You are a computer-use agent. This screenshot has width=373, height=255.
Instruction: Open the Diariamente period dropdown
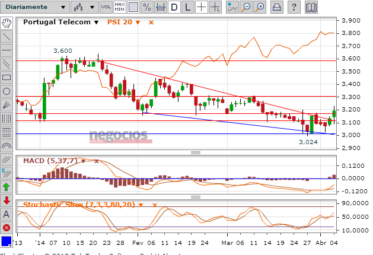[x=35, y=7]
